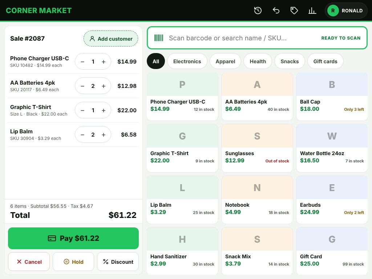Select the All category filter
Screen dimensions: 372x279
click(156, 61)
